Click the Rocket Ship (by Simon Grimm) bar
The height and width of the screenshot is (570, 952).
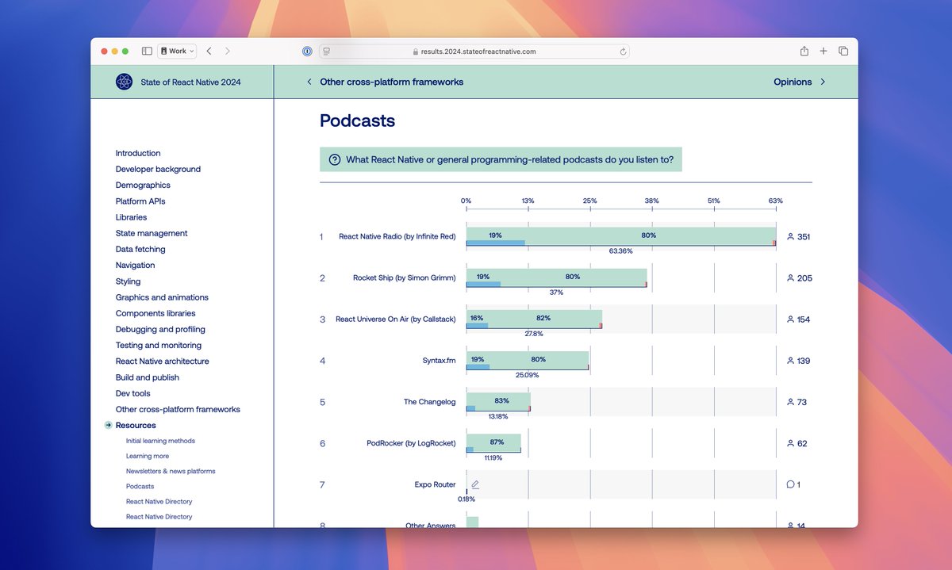pyautogui.click(x=557, y=278)
